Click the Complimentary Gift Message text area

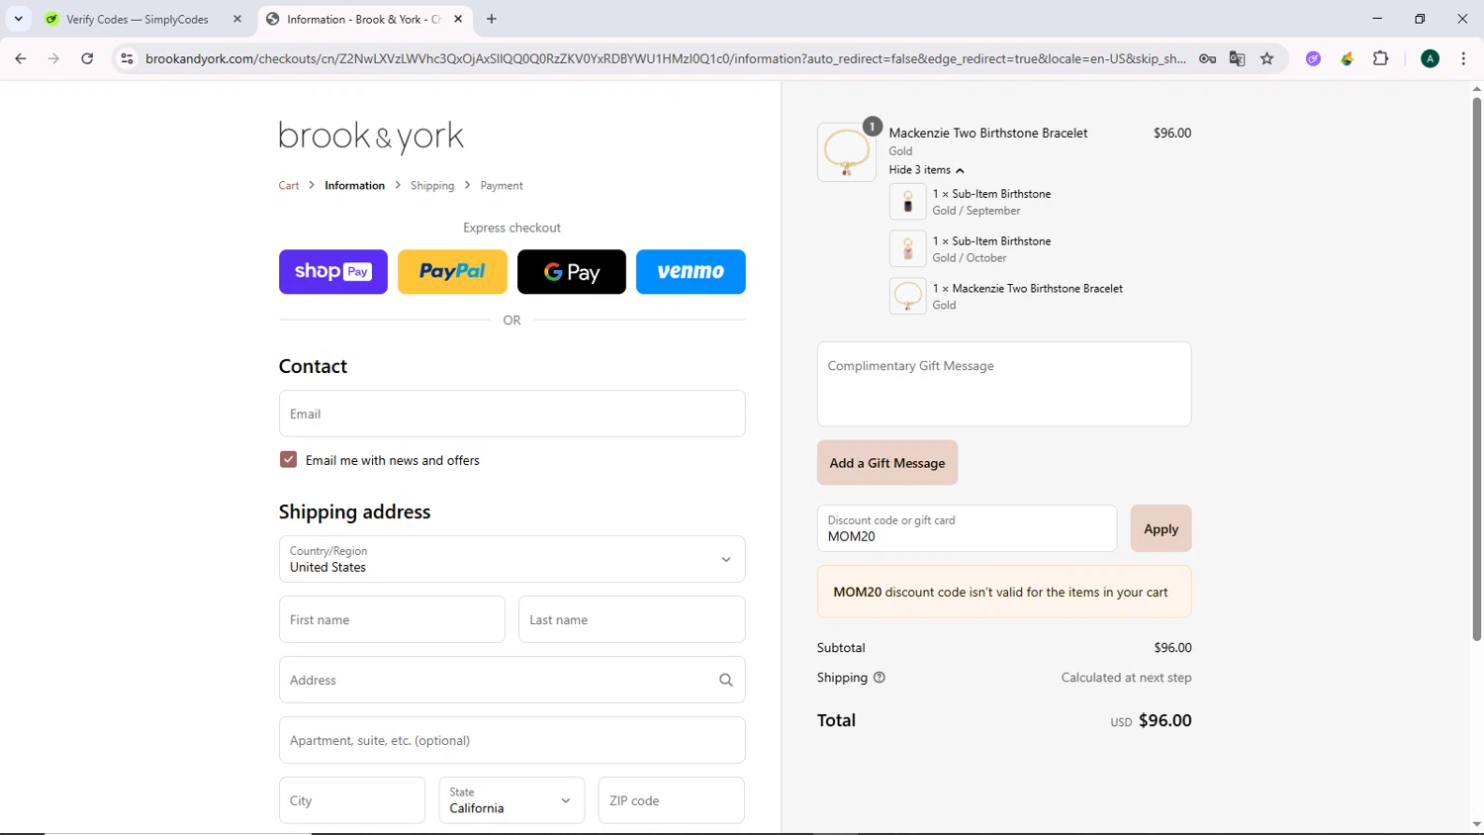click(1004, 384)
